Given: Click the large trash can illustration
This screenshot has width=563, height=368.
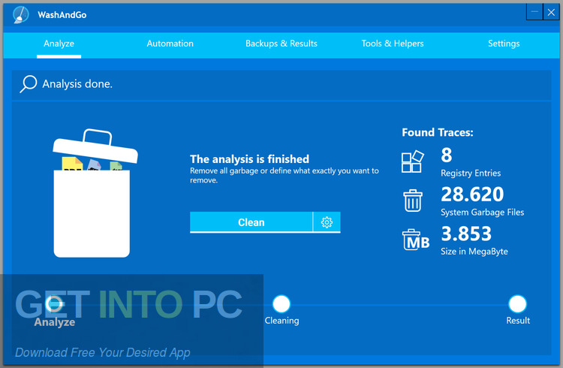Looking at the screenshot, I should coord(95,193).
